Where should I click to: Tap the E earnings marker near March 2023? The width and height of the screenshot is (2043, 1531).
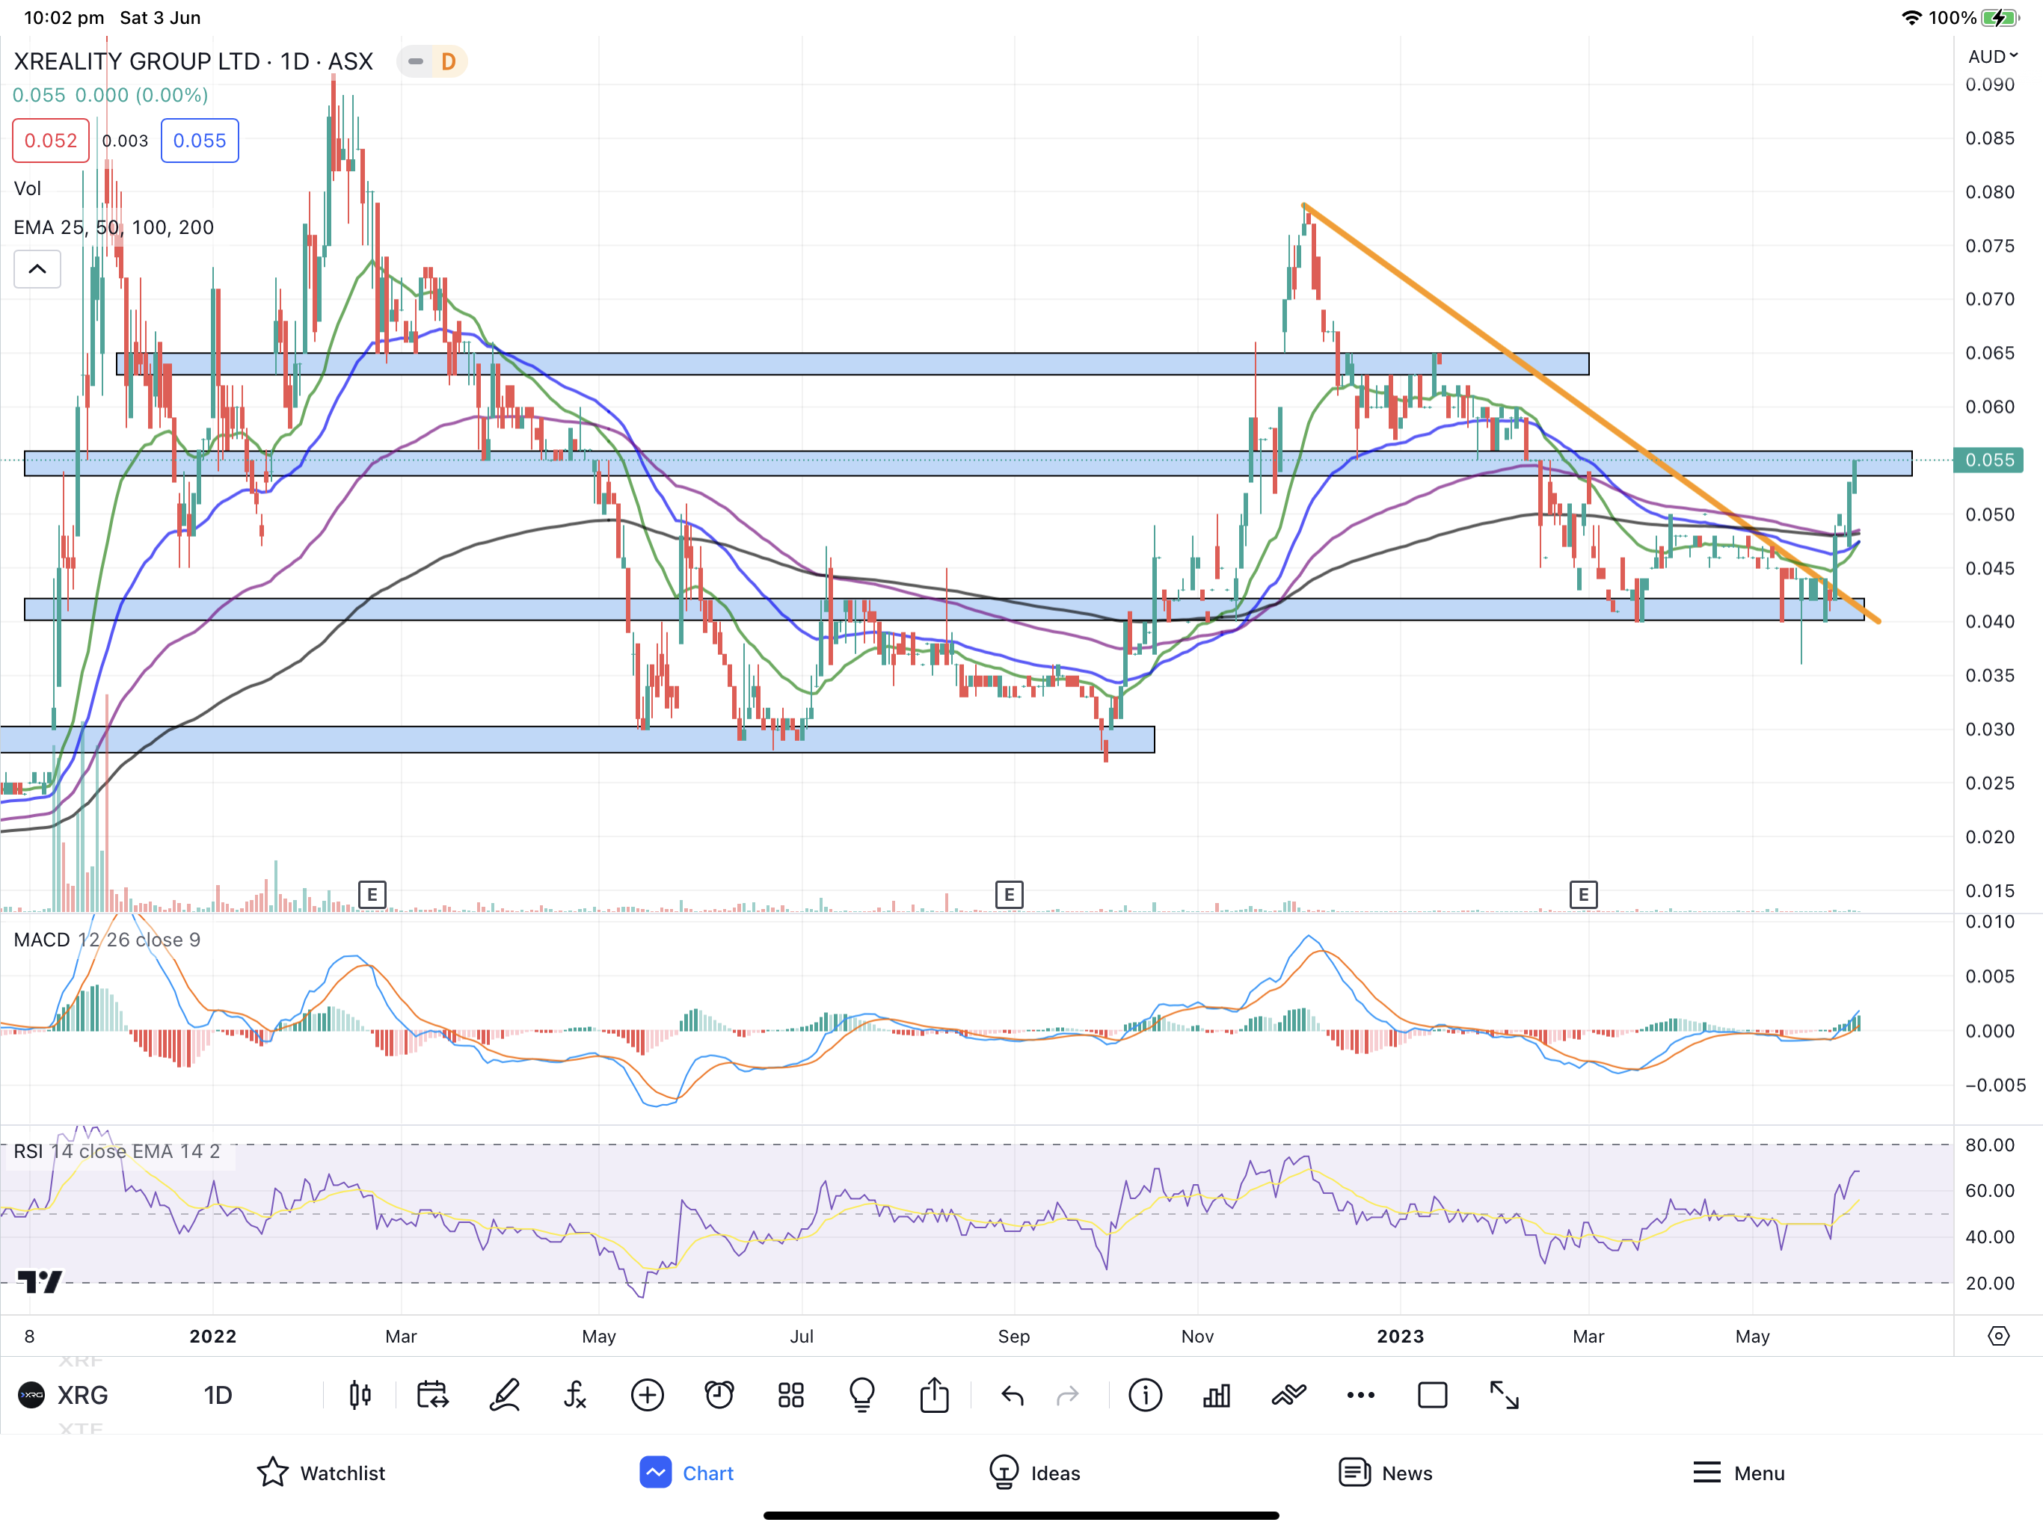click(x=1584, y=894)
